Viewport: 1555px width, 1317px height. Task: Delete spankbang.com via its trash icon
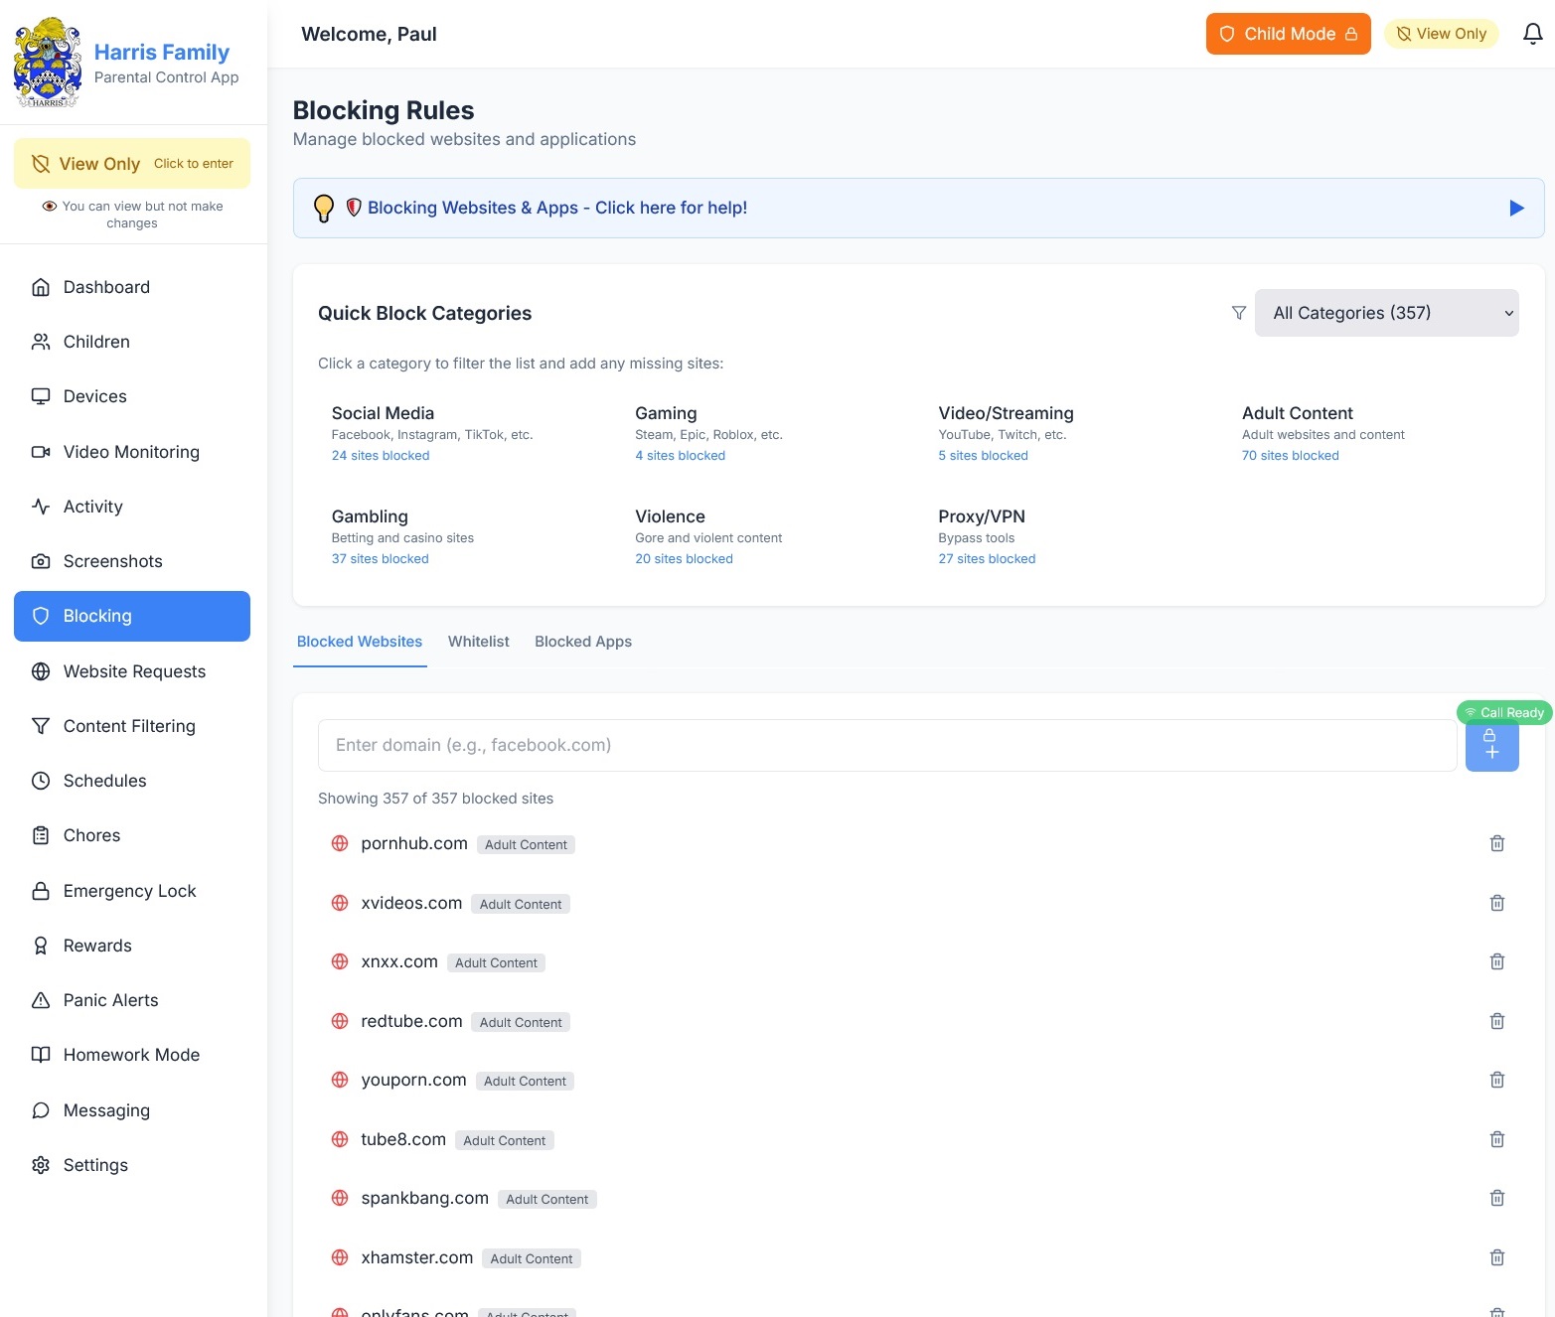click(x=1496, y=1198)
